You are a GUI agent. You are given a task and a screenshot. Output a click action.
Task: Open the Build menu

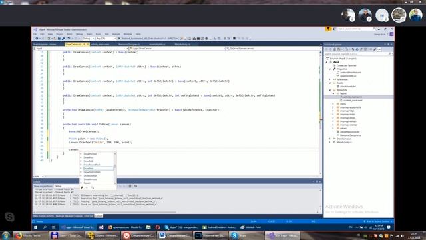click(69, 34)
